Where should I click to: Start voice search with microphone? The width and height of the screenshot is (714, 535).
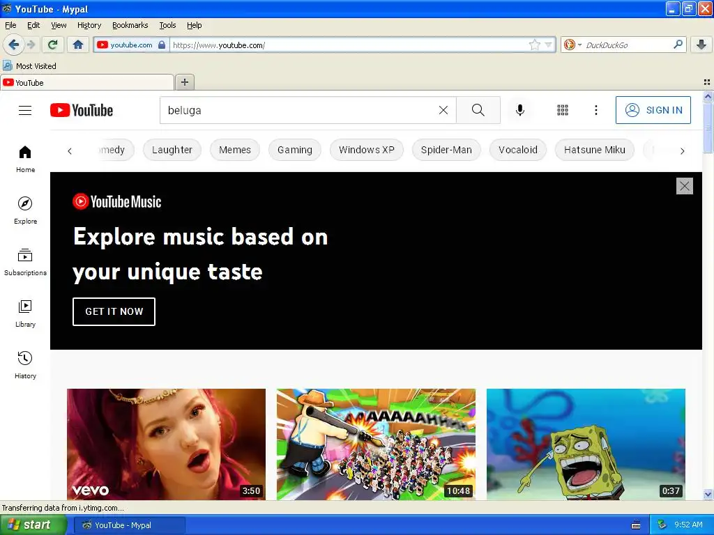520,110
